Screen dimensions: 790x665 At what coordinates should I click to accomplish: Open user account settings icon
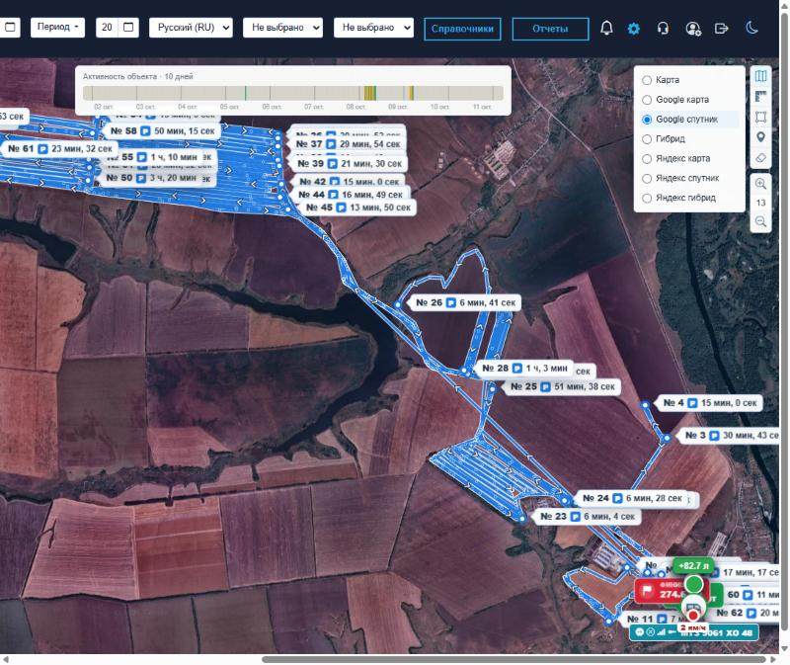click(x=693, y=29)
